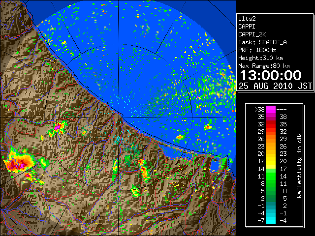315x236 pixels.
Task: Pick the cyan swatch at the legend's end
Action: coord(271,221)
